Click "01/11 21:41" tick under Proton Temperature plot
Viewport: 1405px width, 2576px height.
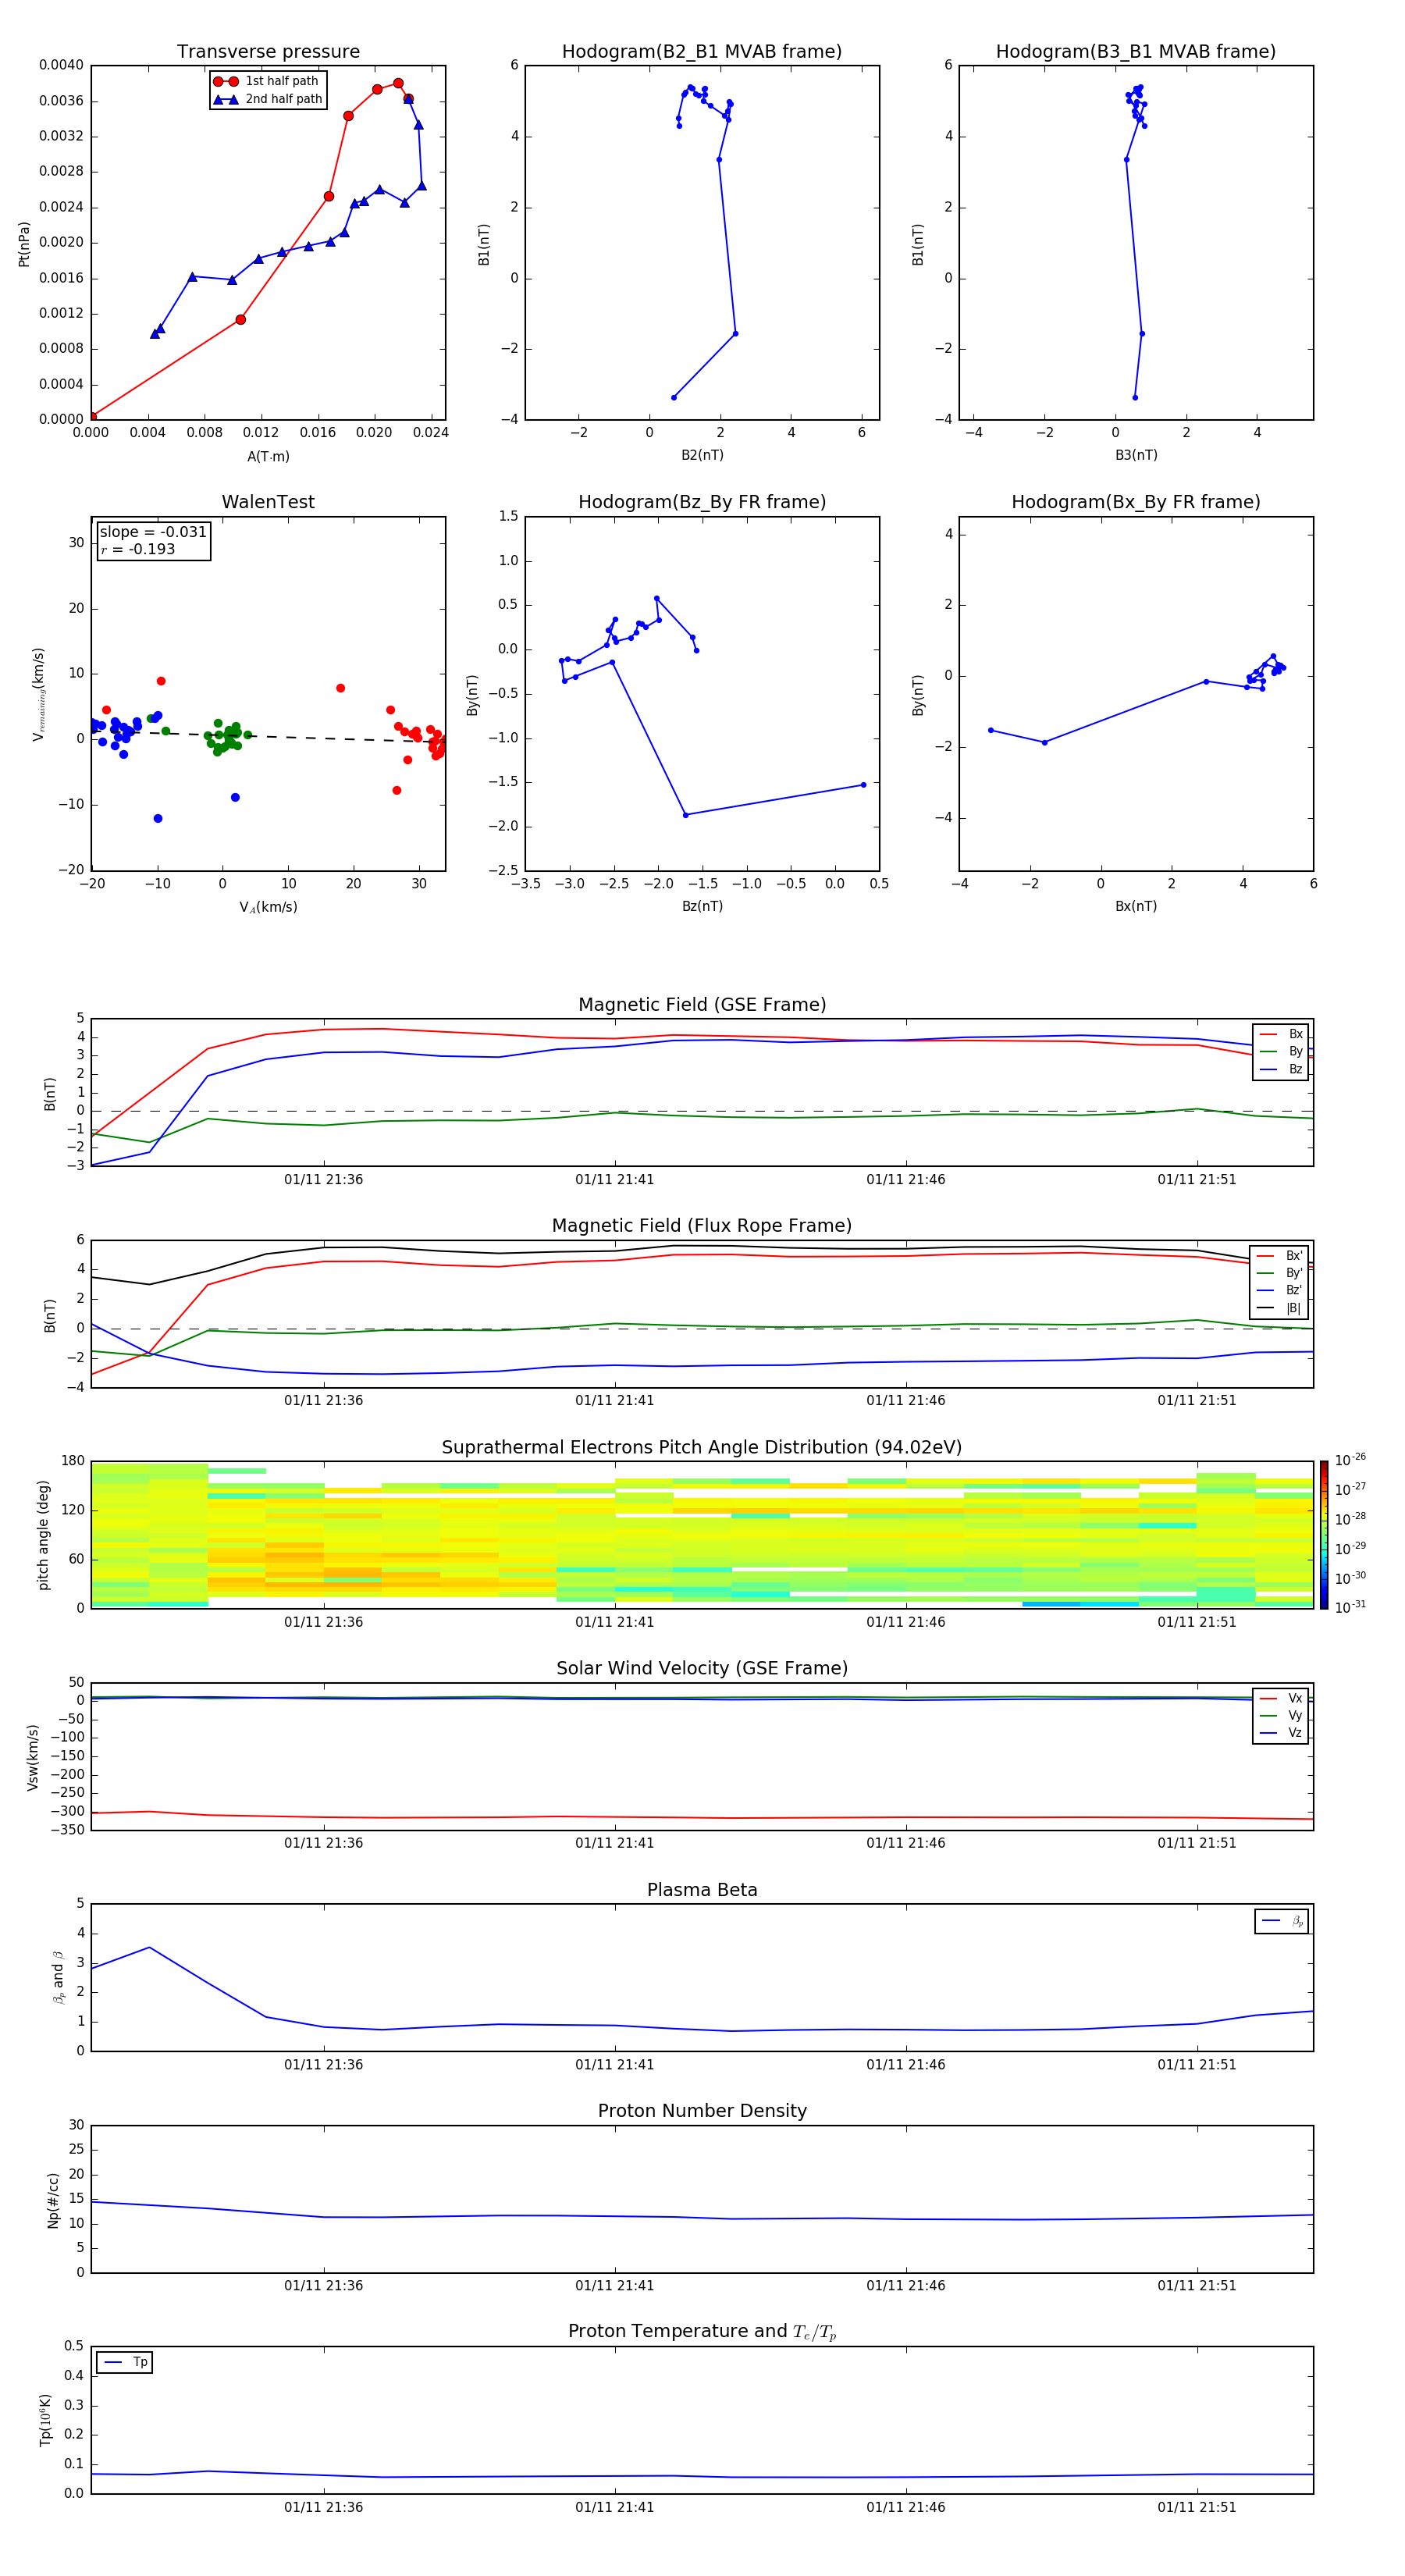(x=615, y=2508)
